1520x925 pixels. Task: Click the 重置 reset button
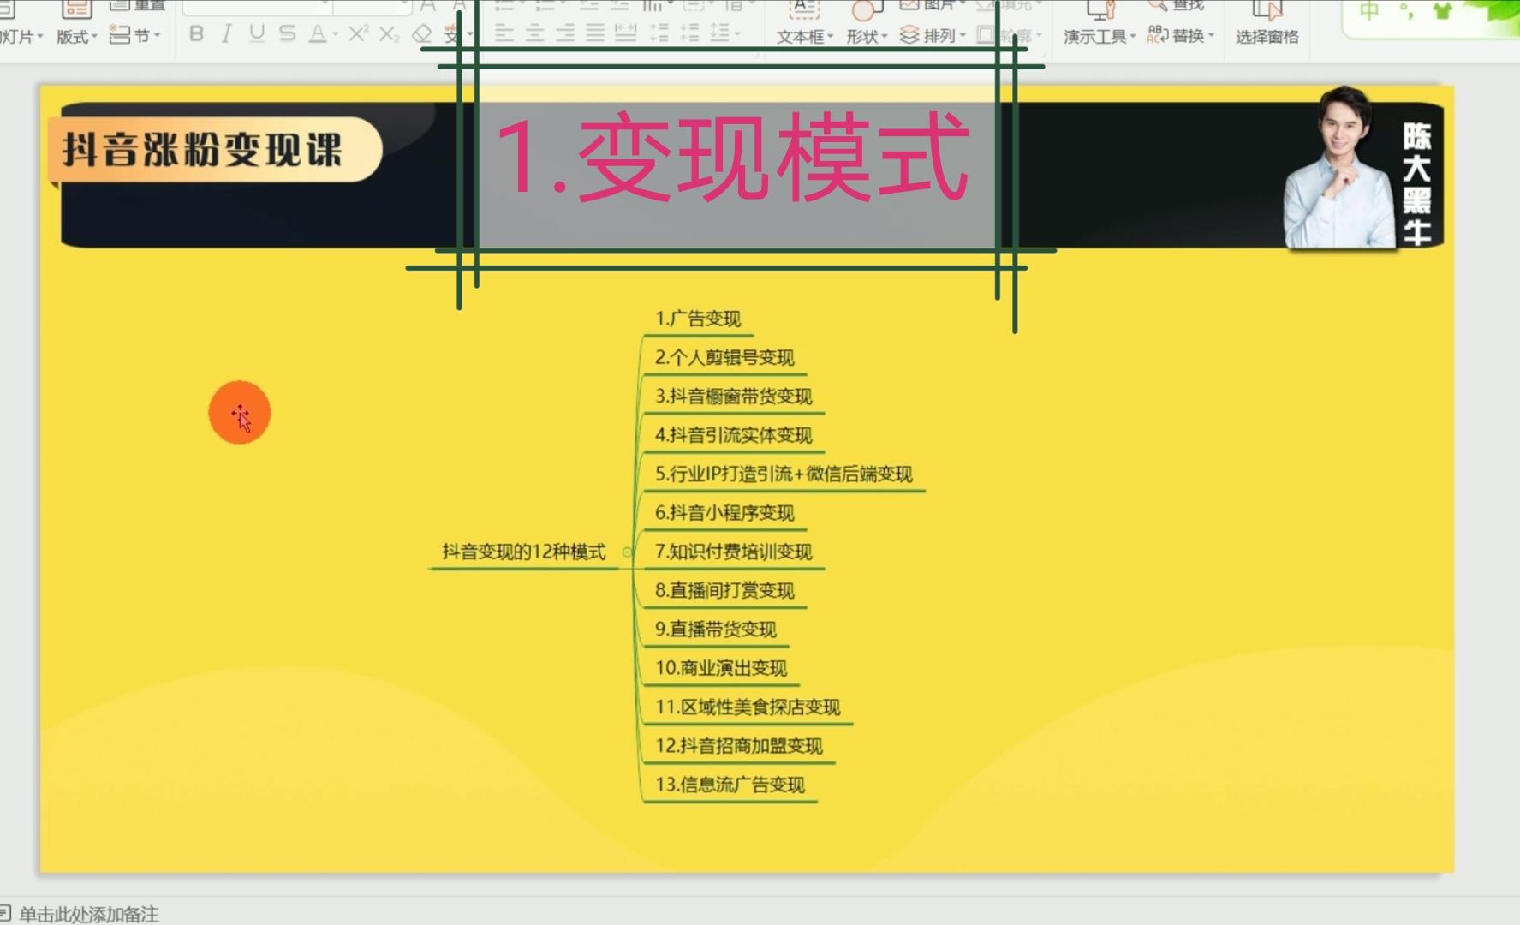tap(138, 5)
